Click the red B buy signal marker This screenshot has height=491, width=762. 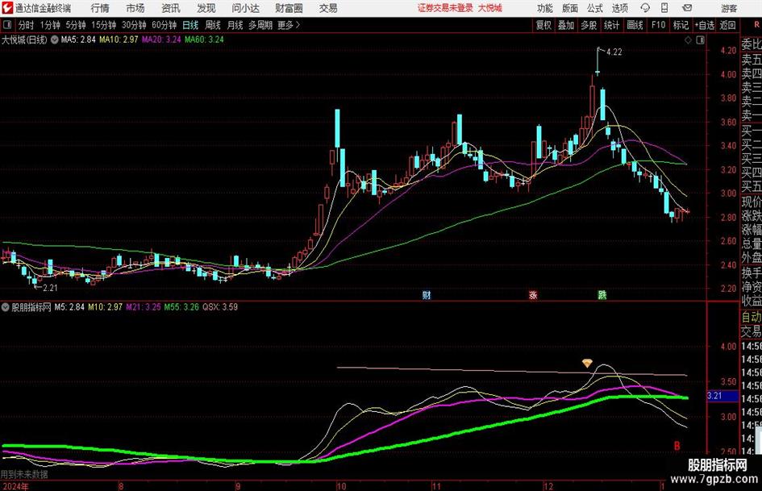tap(677, 445)
